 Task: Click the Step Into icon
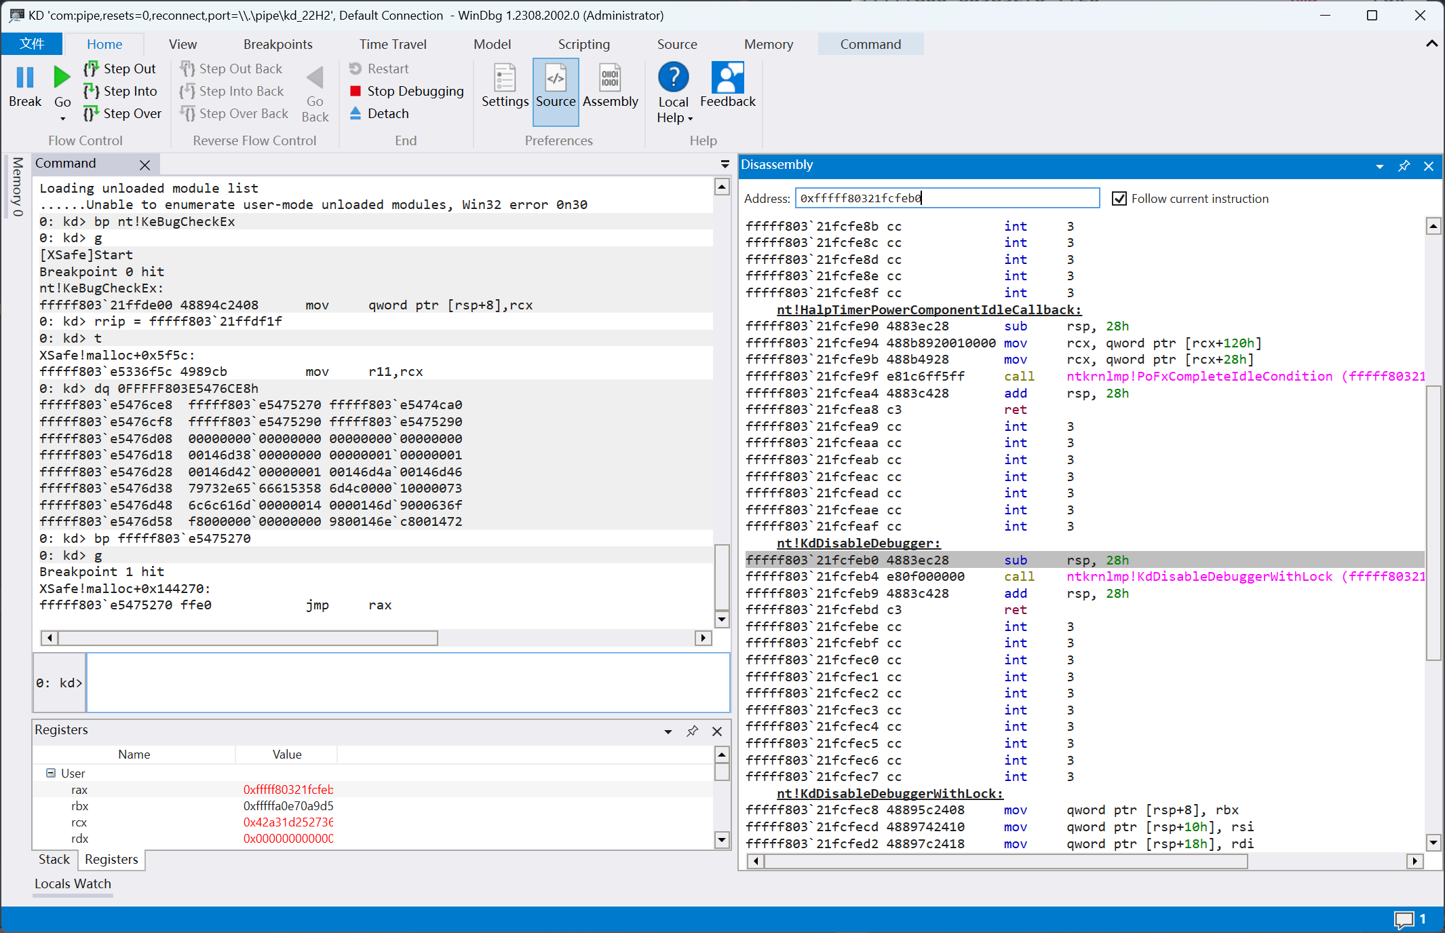pyautogui.click(x=91, y=91)
